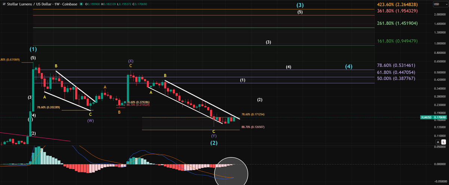Image resolution: width=449 pixels, height=185 pixels.
Task: Open the Stellar Lumens / US Dollar symbol title
Action: click(42, 4)
